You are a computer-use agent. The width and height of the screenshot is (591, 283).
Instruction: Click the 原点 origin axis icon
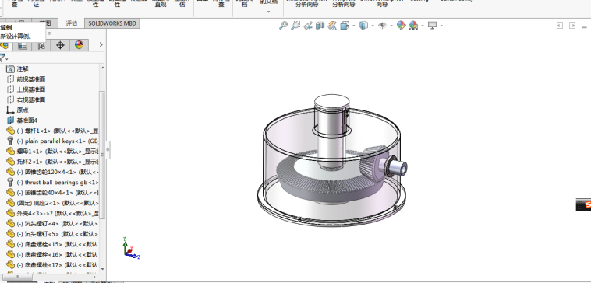[11, 110]
